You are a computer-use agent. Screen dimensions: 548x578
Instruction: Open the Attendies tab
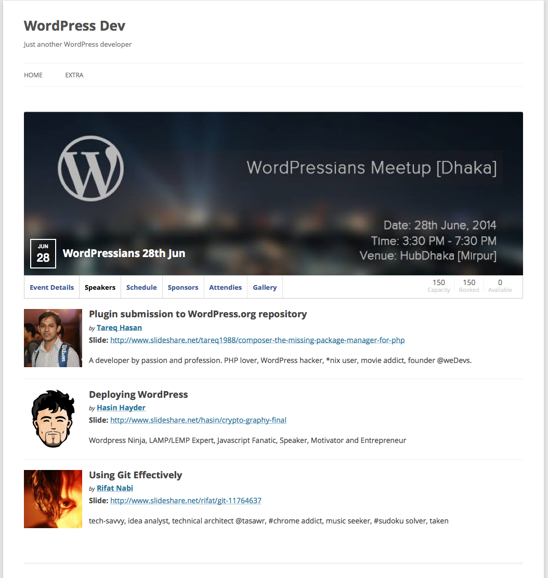226,287
